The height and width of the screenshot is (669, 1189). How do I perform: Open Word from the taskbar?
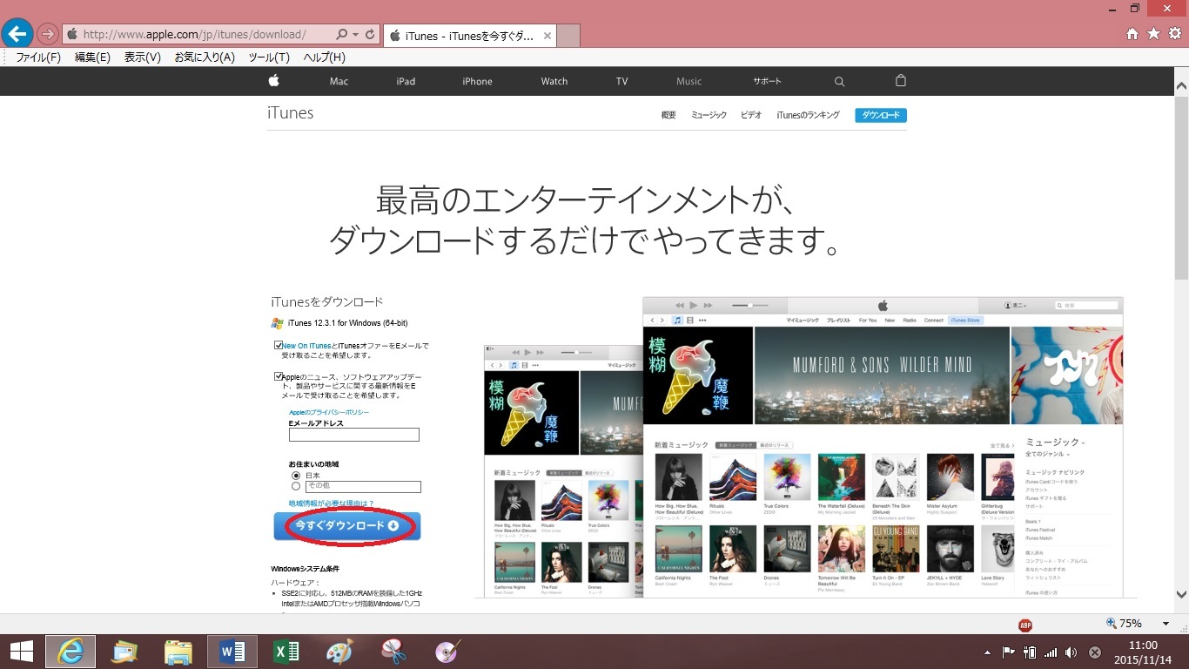(x=232, y=652)
